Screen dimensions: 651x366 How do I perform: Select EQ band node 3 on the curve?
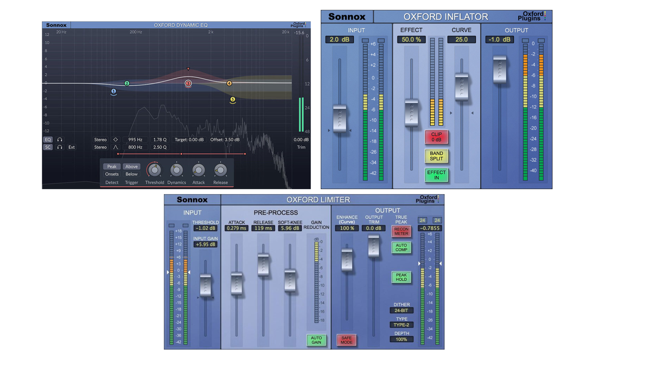(x=188, y=82)
